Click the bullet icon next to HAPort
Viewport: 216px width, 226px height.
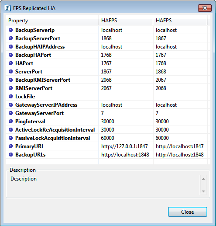tap(10, 63)
